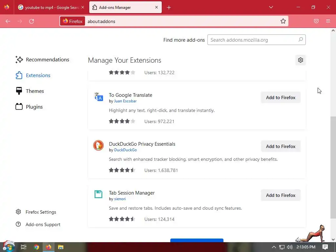The height and width of the screenshot is (252, 336).
Task: Open author link DuckDuckGo
Action: coord(125,150)
